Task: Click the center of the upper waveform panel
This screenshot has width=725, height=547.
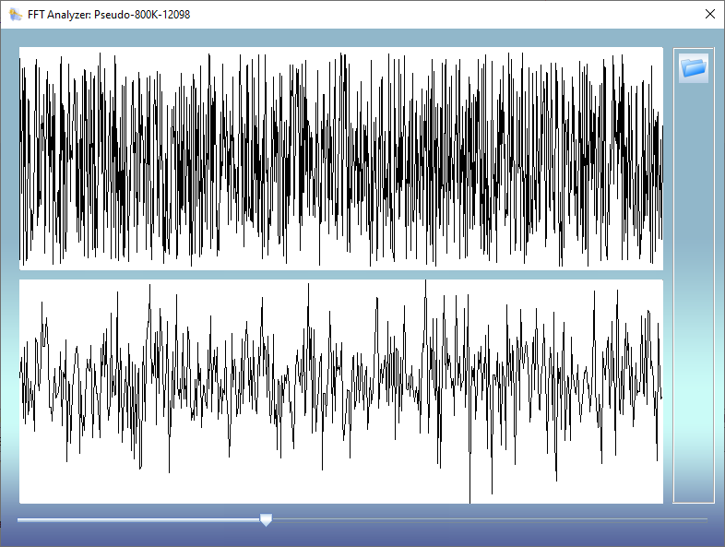Action: point(341,159)
